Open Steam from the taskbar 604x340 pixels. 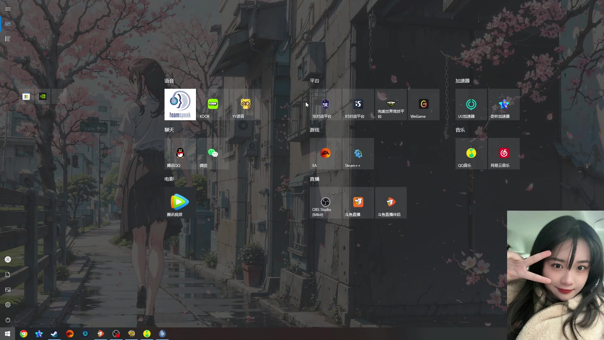tap(54, 334)
